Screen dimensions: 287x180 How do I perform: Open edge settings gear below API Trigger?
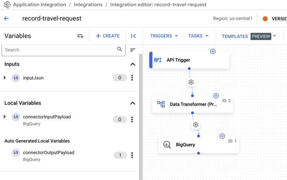coord(191,82)
